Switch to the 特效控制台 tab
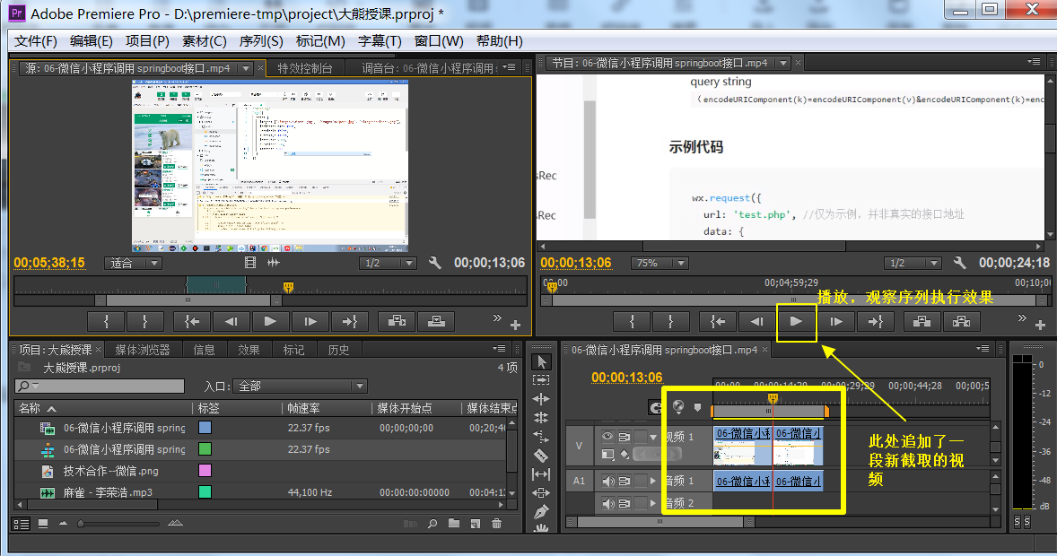 click(305, 68)
